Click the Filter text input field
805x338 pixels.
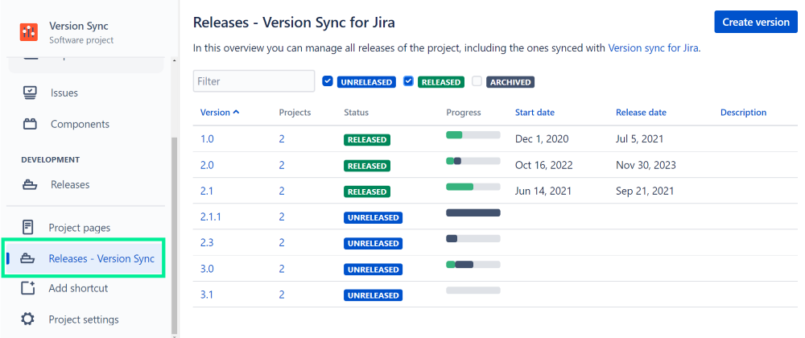click(x=254, y=81)
